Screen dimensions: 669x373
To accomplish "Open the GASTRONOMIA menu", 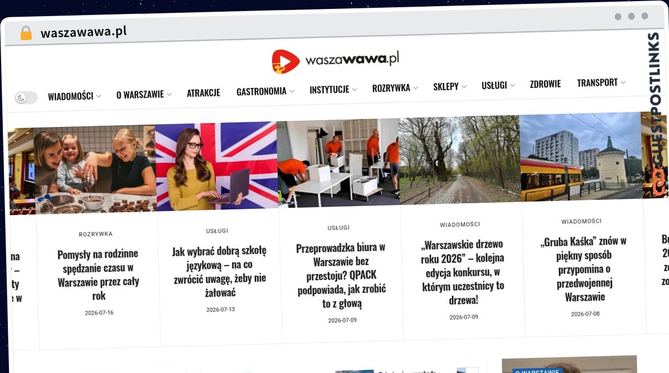I will [261, 91].
